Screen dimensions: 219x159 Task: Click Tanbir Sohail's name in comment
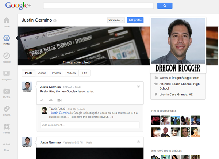57,109
